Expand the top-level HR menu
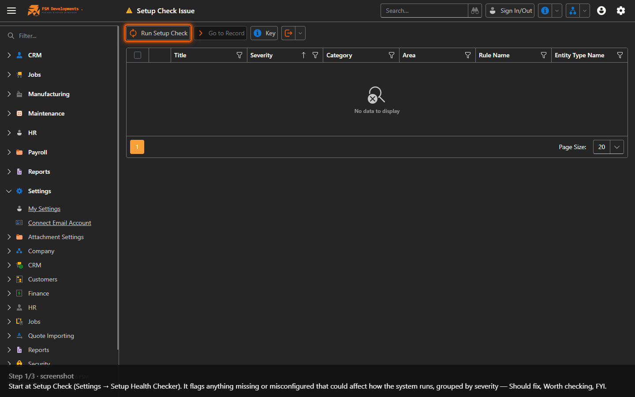This screenshot has height=397, width=635. 9,133
